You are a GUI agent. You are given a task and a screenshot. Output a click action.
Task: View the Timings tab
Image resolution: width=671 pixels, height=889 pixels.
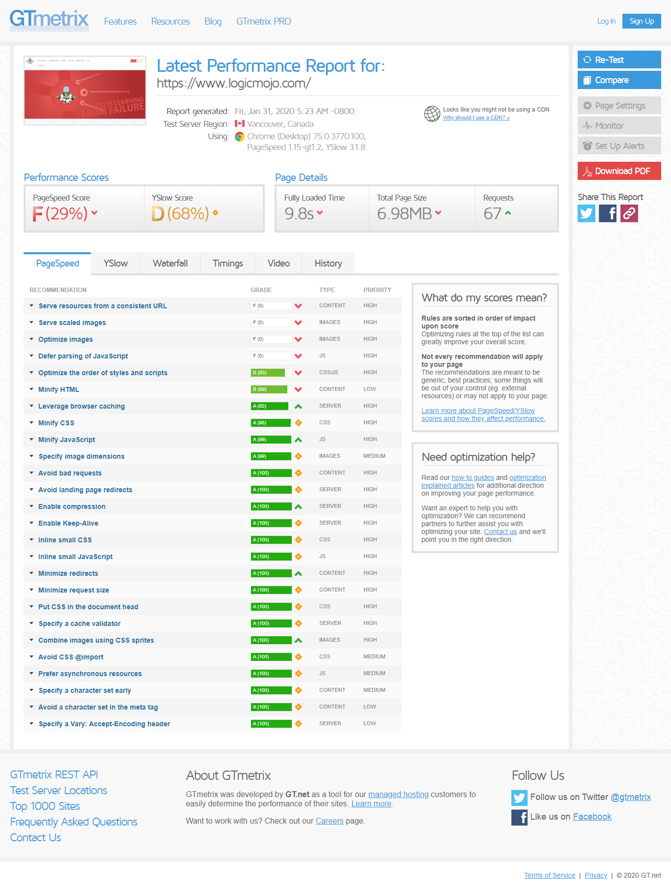pos(227,264)
